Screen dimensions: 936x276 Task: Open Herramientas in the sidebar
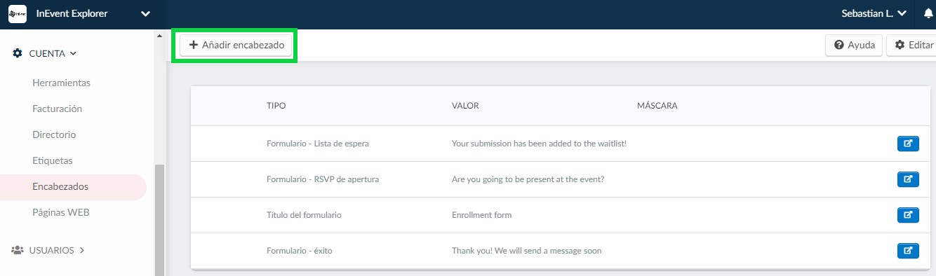point(61,83)
